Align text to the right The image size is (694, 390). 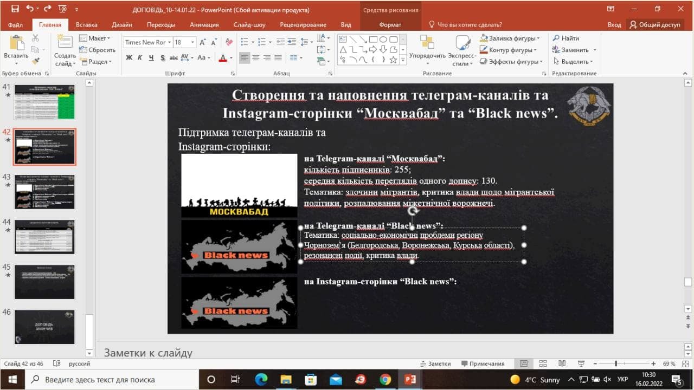point(267,58)
